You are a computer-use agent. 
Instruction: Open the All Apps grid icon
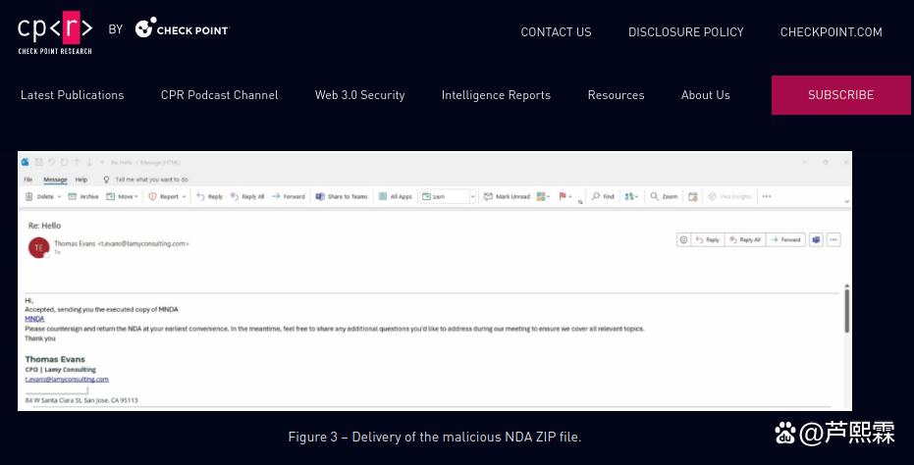click(383, 196)
